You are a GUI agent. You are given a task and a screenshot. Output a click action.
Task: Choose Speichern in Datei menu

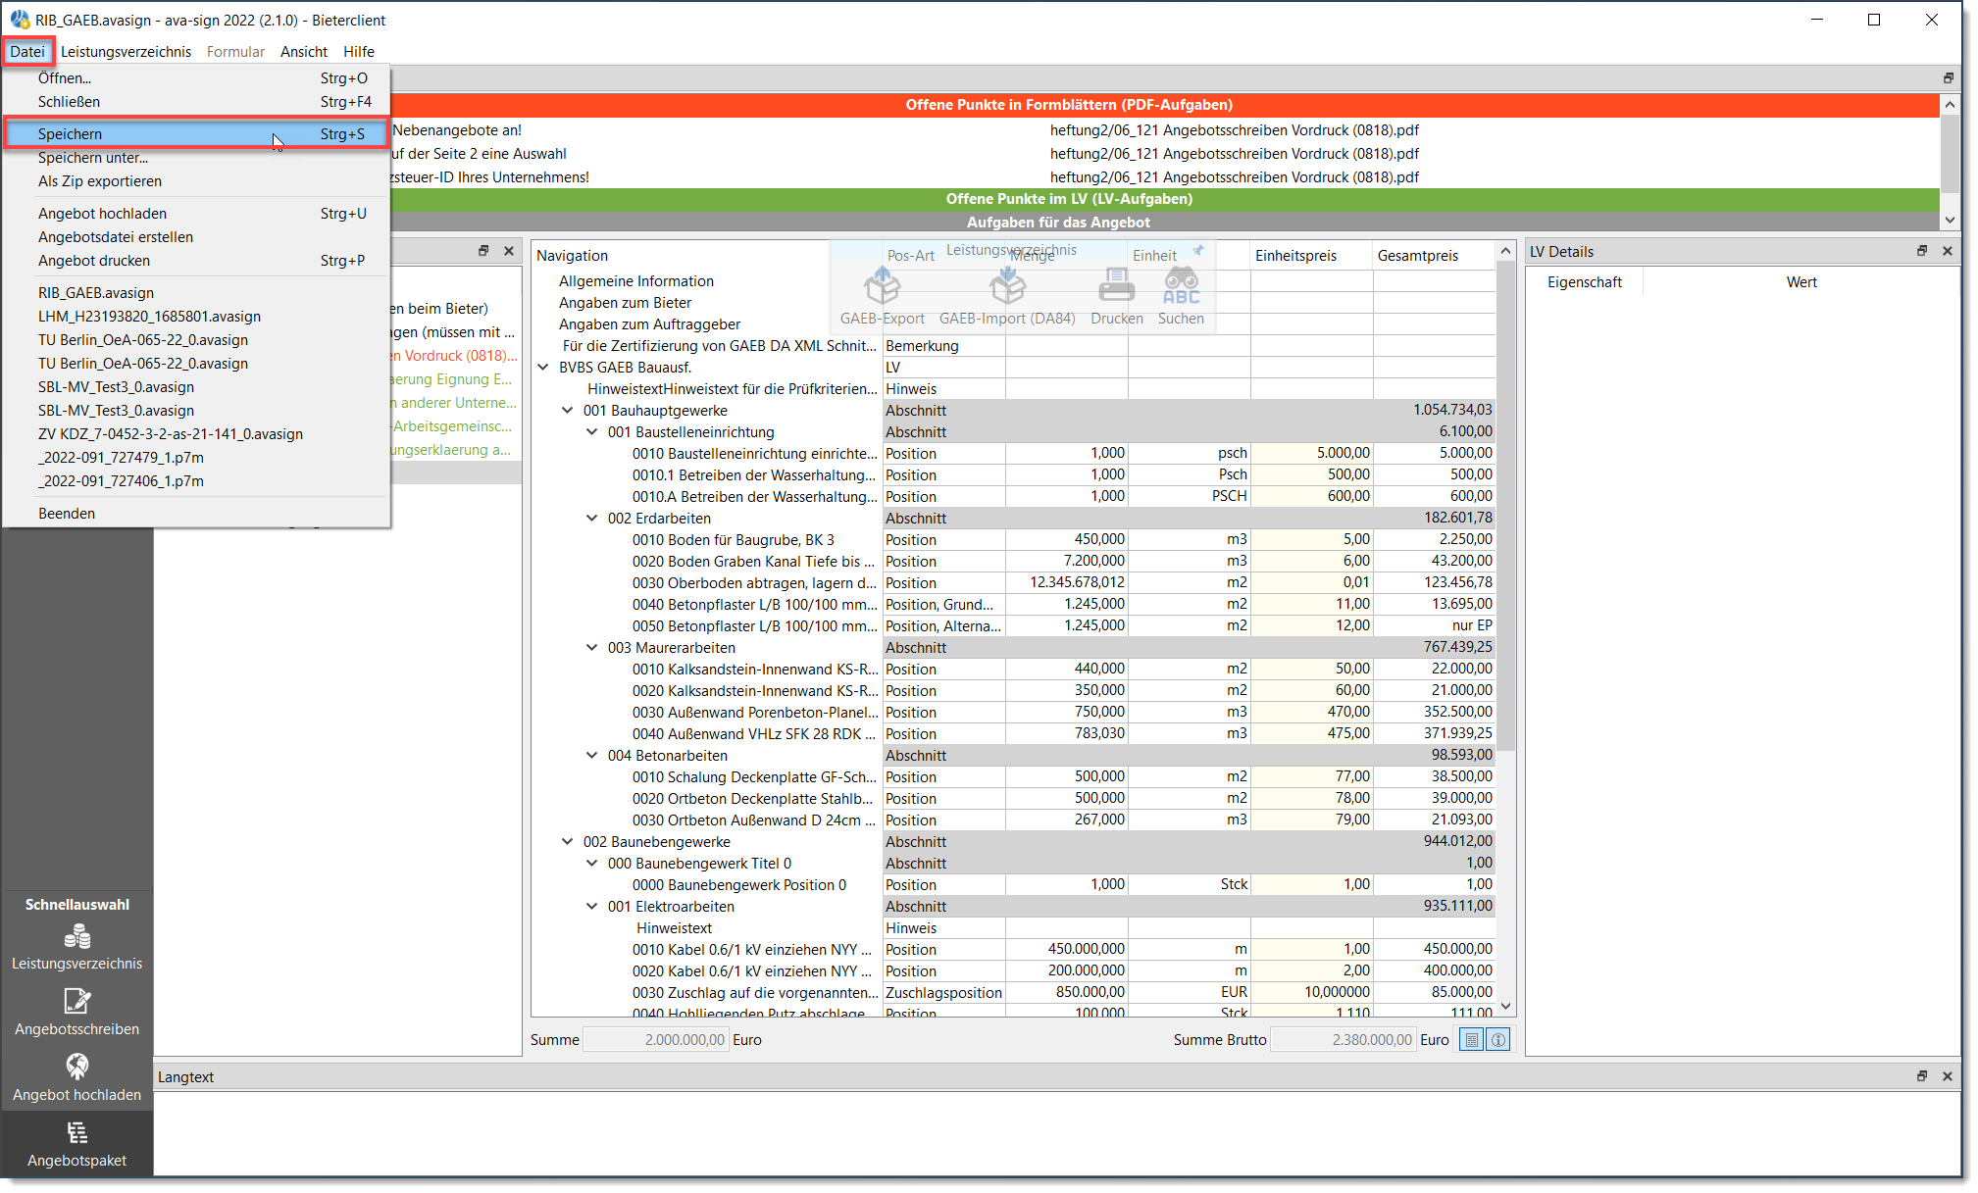pos(196,134)
